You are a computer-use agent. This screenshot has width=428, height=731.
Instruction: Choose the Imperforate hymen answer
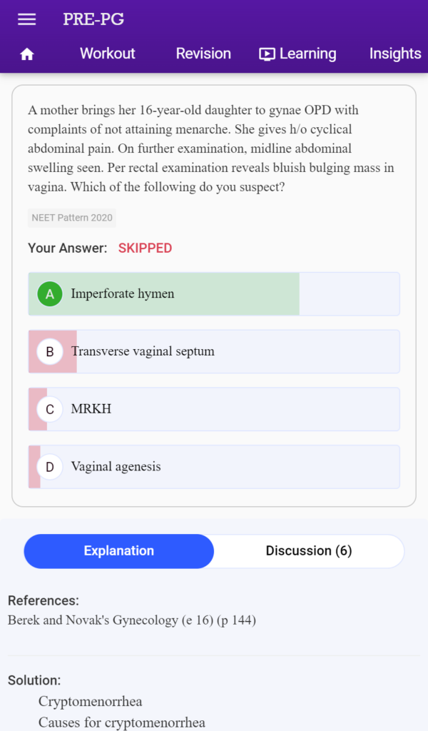[214, 294]
